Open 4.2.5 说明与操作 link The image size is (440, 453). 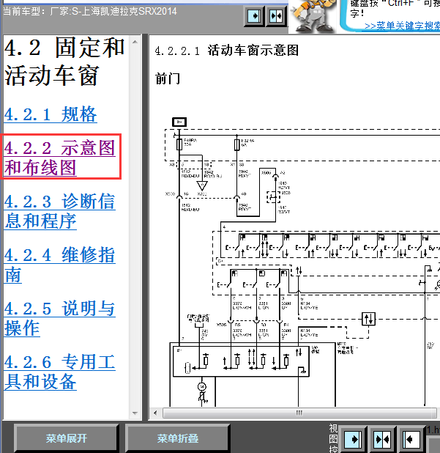point(60,318)
